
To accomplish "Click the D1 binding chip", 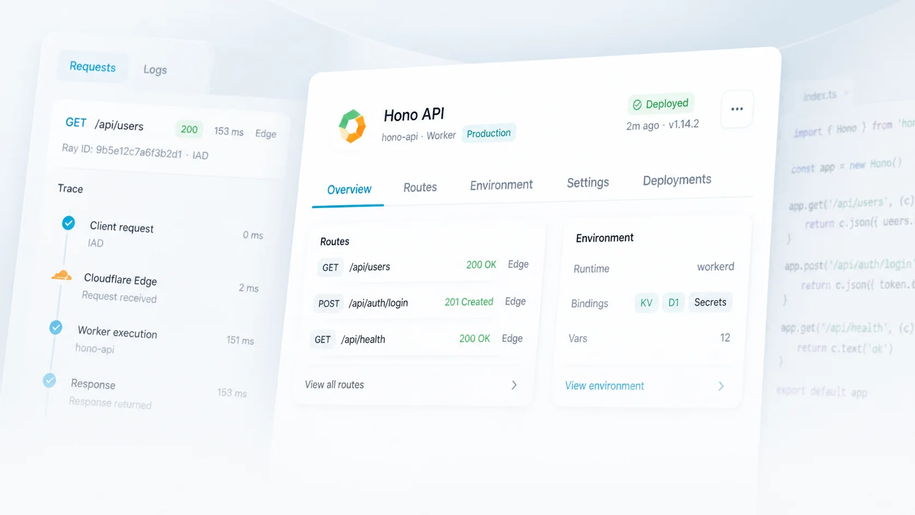I will [673, 303].
